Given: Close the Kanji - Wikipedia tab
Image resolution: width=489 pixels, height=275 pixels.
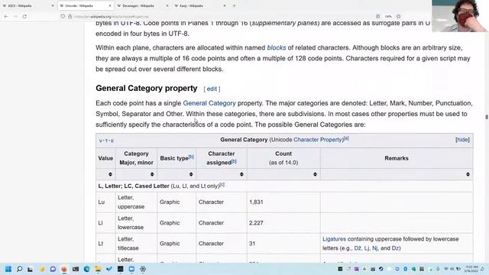Looking at the screenshot, I should coord(225,5).
